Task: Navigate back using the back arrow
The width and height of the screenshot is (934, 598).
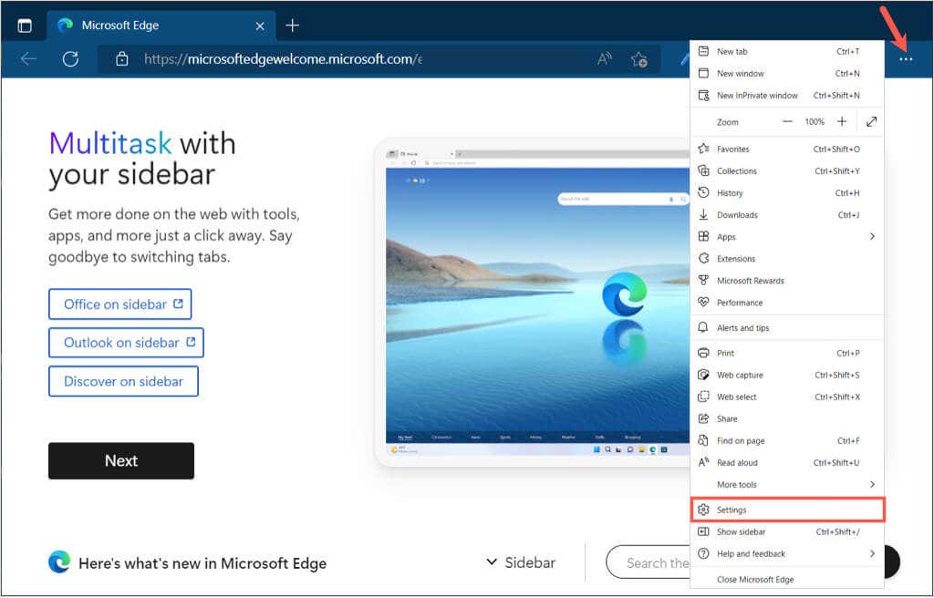Action: (27, 58)
